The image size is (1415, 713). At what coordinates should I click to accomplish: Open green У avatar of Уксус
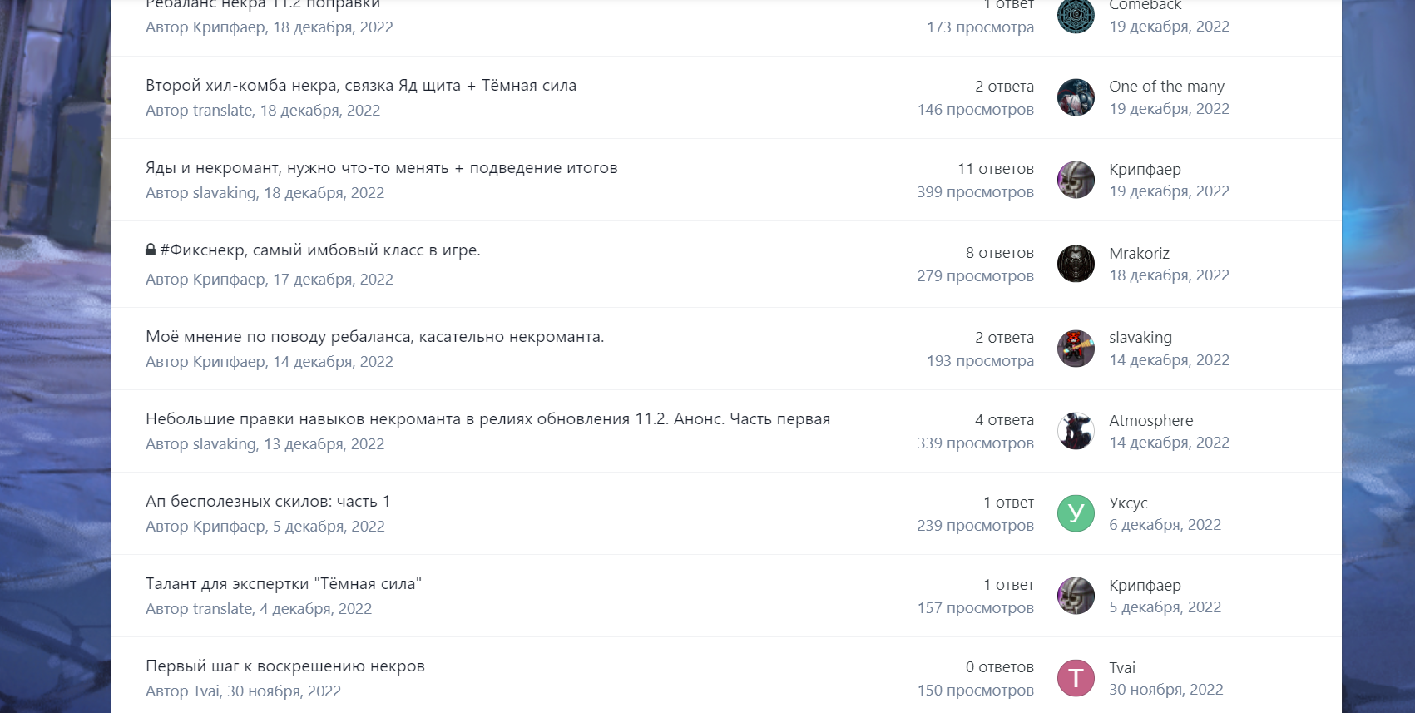pyautogui.click(x=1076, y=513)
